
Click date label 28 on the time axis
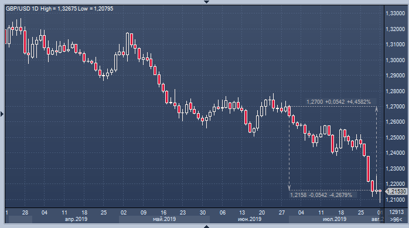point(25,212)
